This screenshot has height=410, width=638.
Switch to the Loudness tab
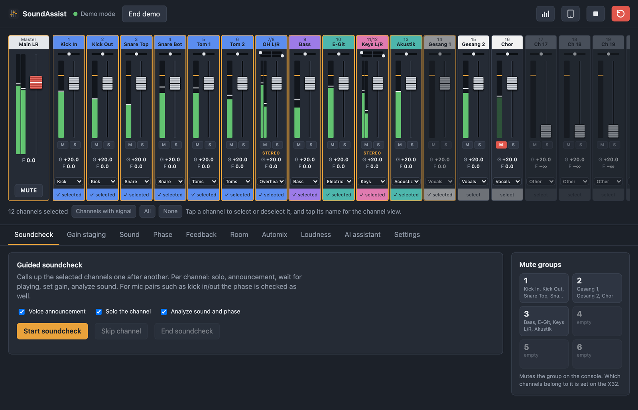(316, 235)
